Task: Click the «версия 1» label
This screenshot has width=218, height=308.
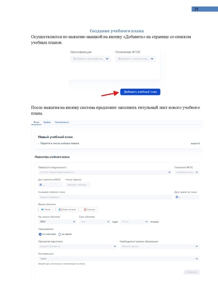Action: tap(195, 144)
